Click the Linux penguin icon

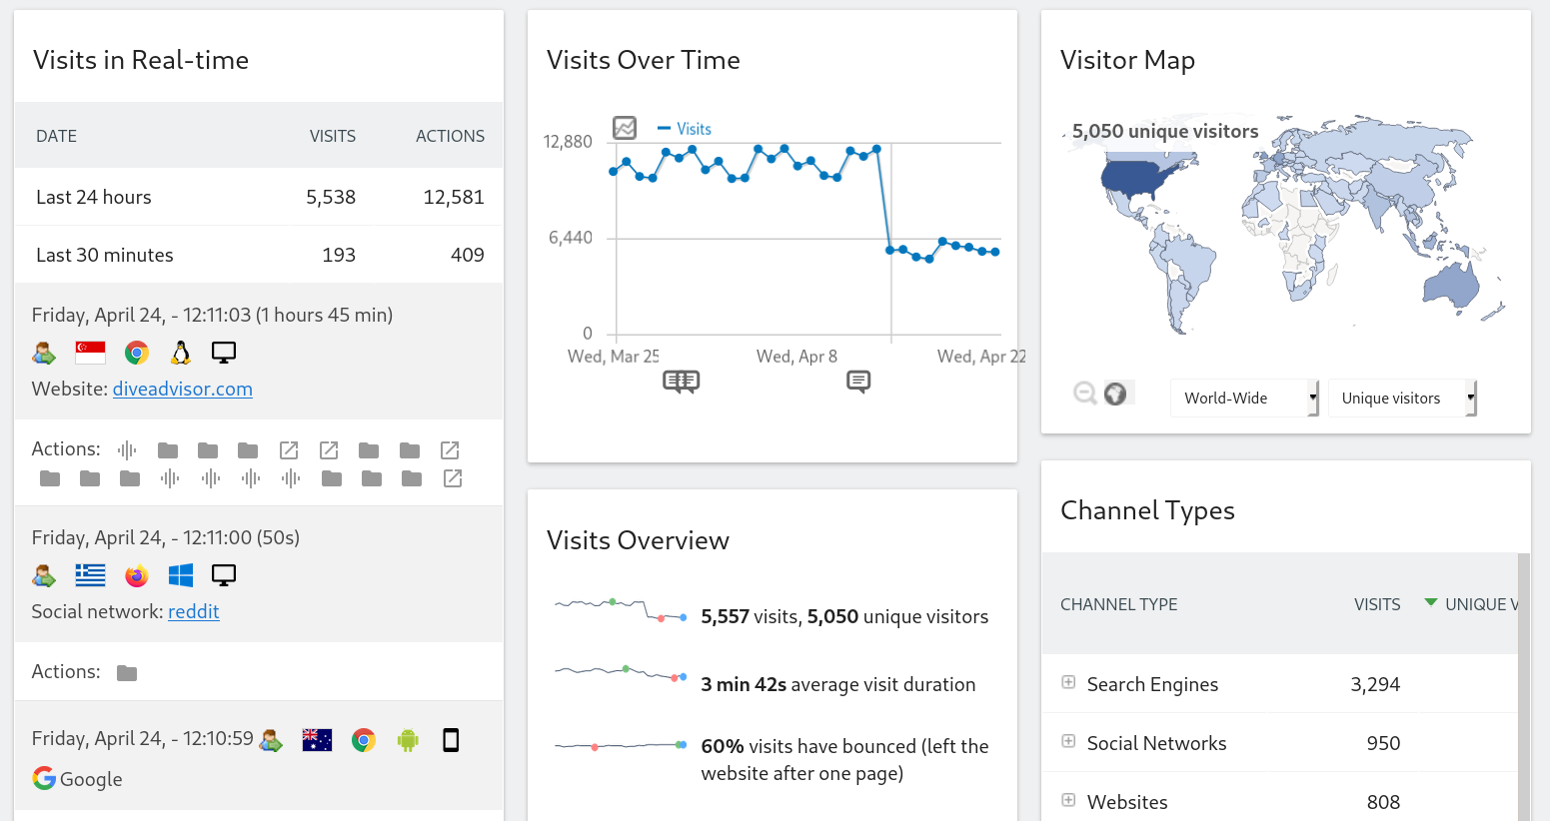pos(181,353)
